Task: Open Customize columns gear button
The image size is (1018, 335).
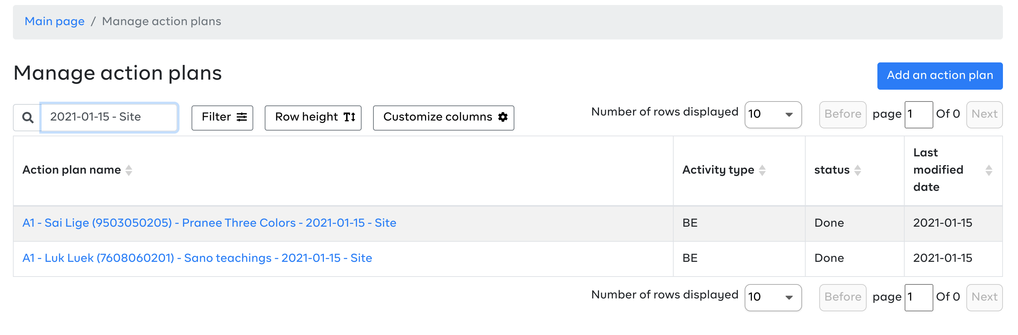Action: 443,117
